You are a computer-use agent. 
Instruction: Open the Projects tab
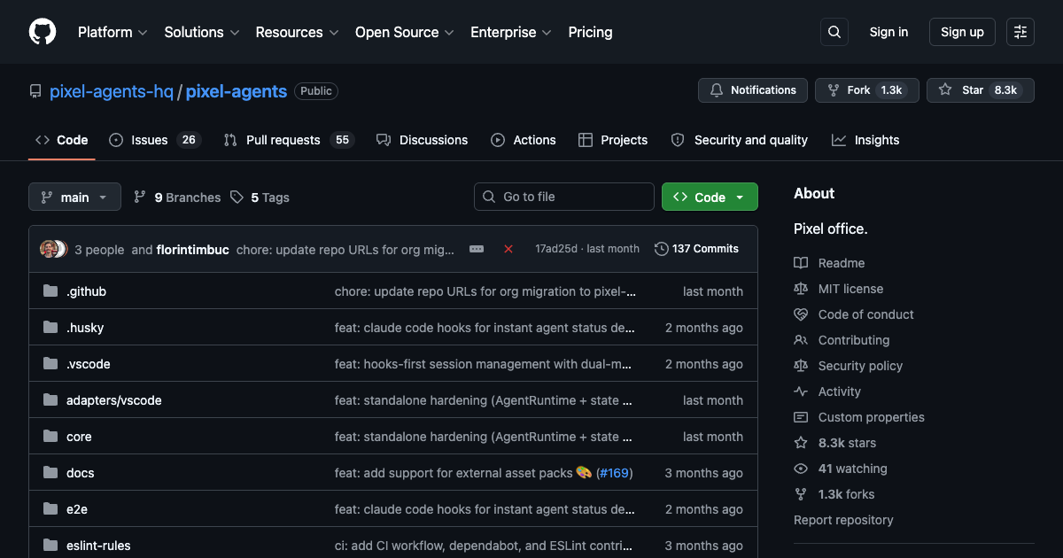pyautogui.click(x=613, y=140)
